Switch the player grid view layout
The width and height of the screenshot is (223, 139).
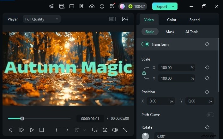pos(112,19)
